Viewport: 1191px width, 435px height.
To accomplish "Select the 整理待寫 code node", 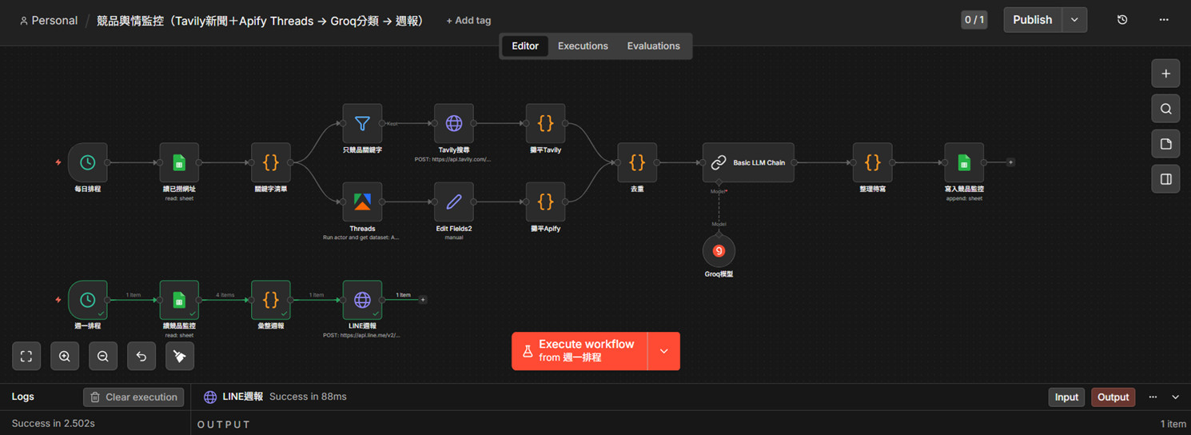I will click(x=872, y=162).
